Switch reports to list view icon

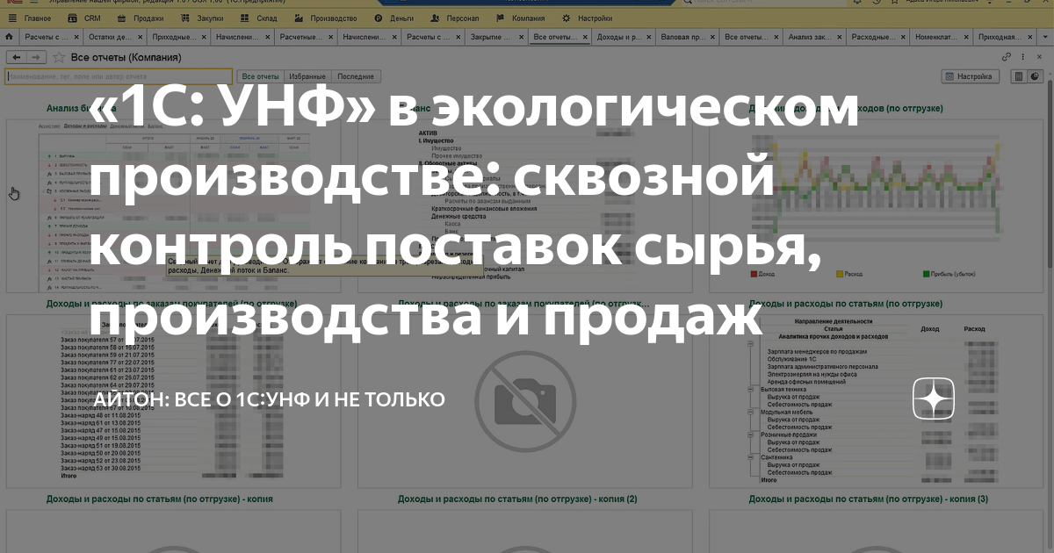[x=1019, y=76]
